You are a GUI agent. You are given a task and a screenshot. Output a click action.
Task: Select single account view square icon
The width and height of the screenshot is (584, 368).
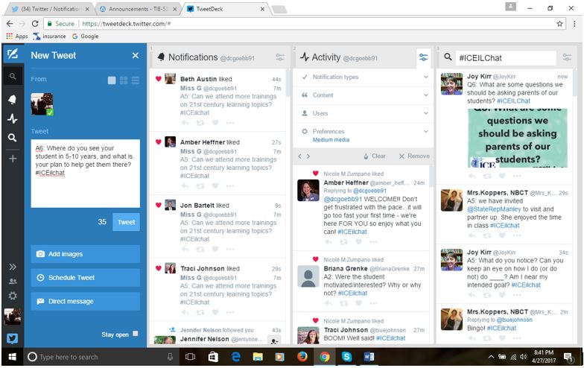coord(112,80)
